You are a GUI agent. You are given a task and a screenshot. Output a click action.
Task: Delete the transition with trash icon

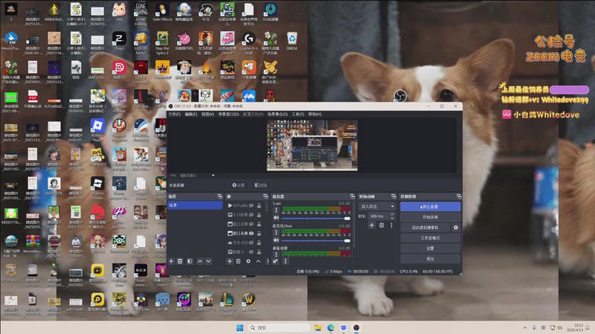point(381,225)
